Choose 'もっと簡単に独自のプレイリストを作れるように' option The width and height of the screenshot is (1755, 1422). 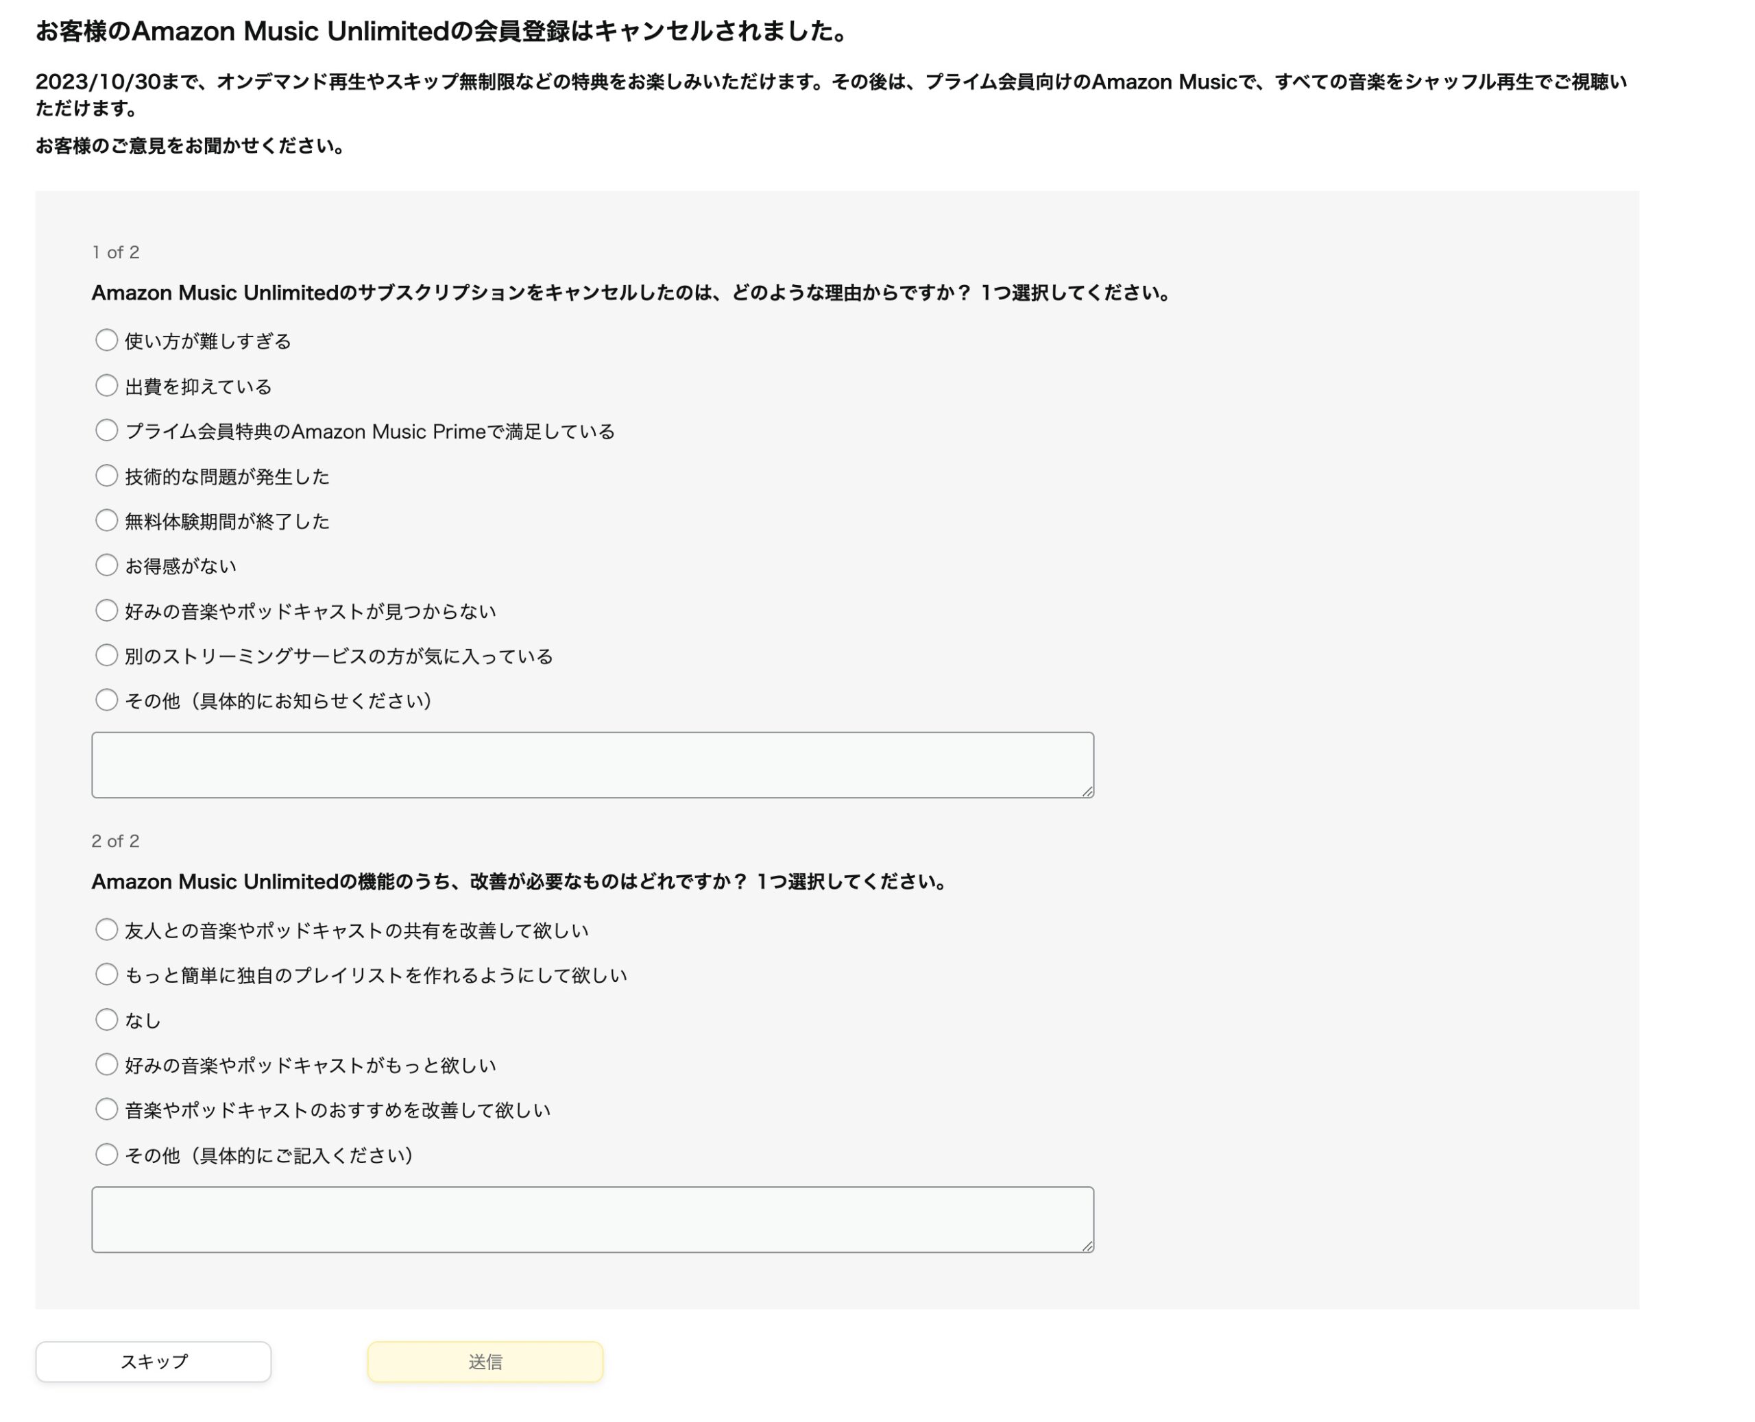click(x=106, y=974)
